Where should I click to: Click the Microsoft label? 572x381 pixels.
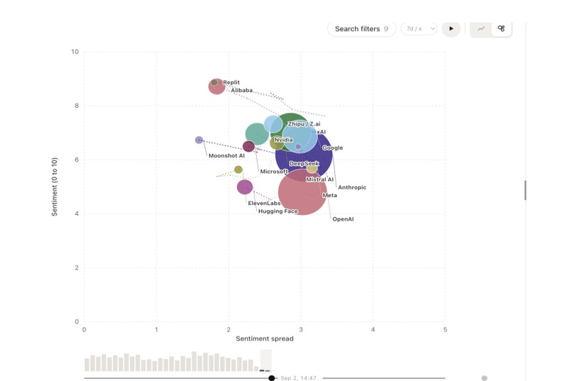coord(274,172)
